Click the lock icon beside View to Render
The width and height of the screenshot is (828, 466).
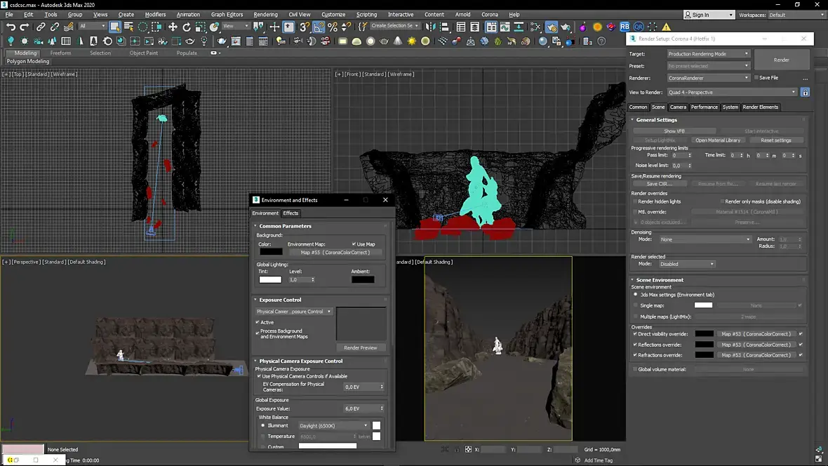(805, 93)
